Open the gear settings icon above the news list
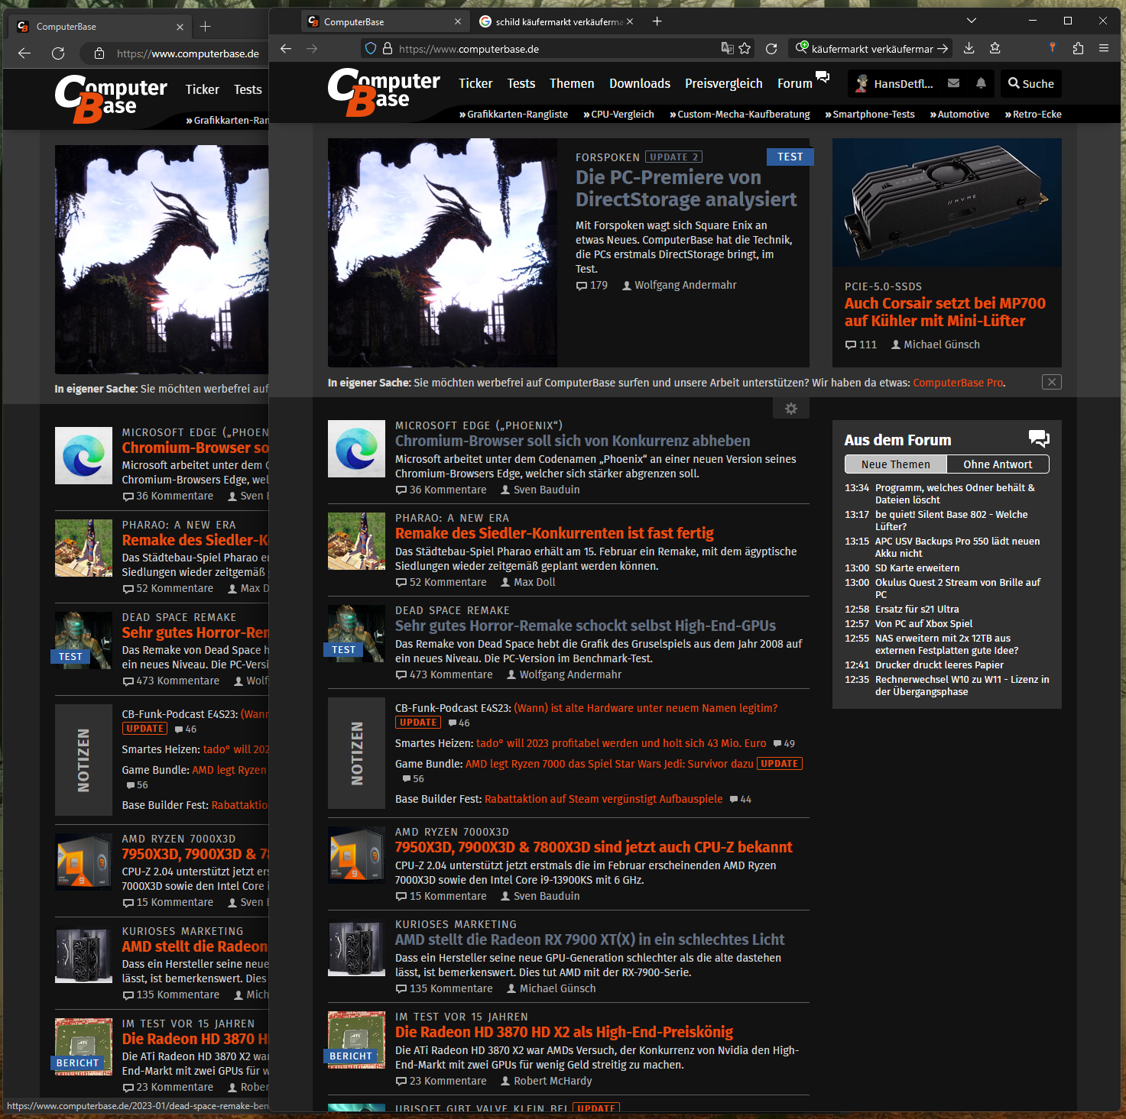The image size is (1126, 1119). tap(791, 409)
